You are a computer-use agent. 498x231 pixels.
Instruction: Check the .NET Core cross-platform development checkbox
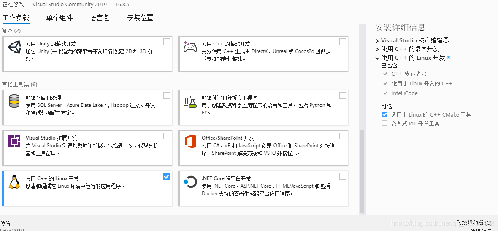(342, 177)
